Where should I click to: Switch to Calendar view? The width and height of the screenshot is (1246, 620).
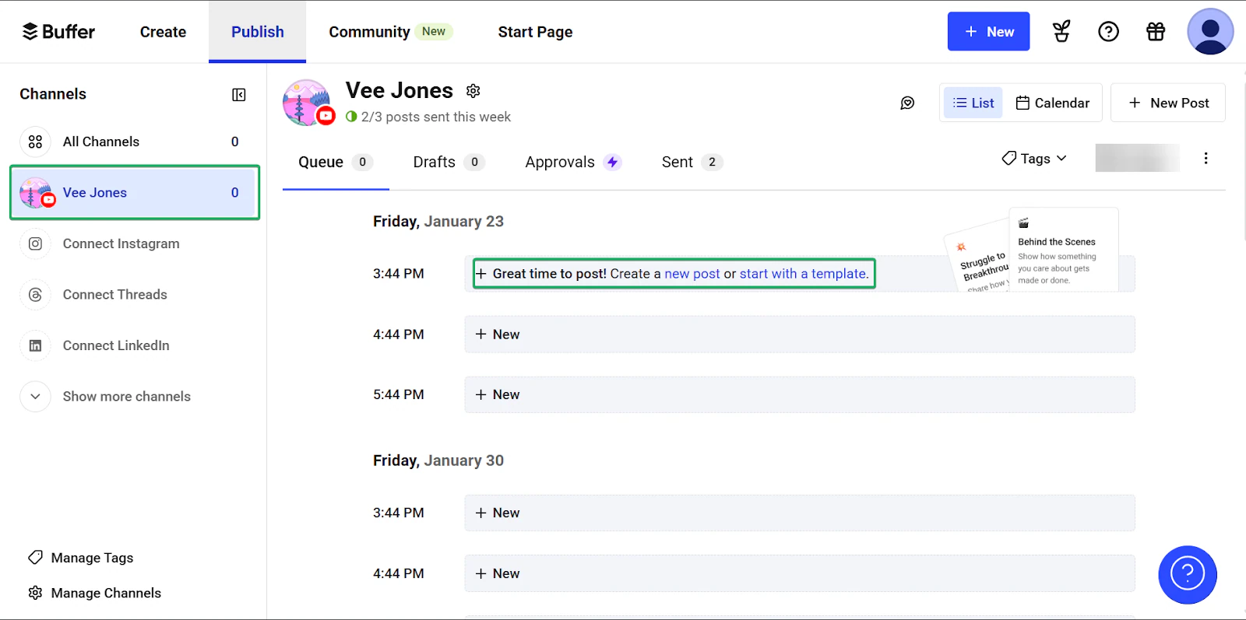tap(1052, 103)
